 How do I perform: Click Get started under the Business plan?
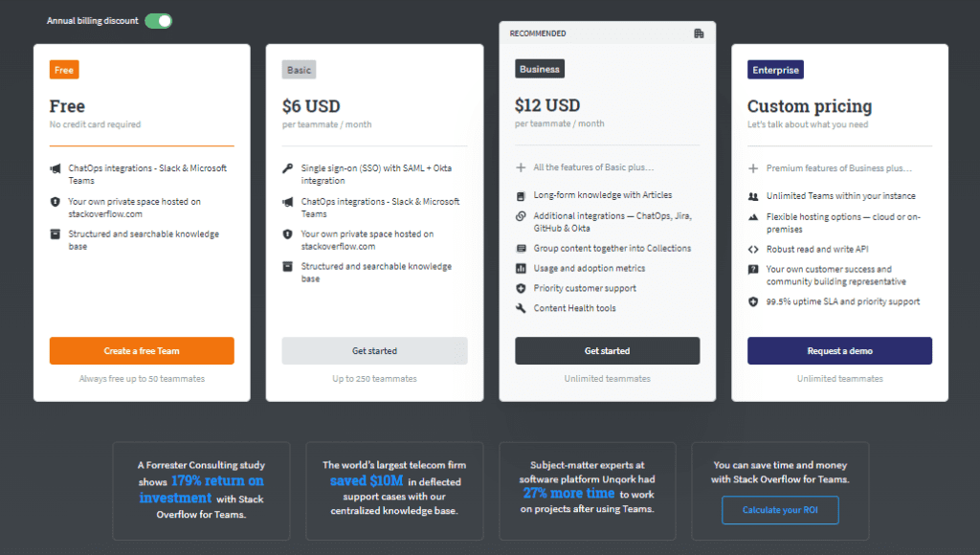608,350
